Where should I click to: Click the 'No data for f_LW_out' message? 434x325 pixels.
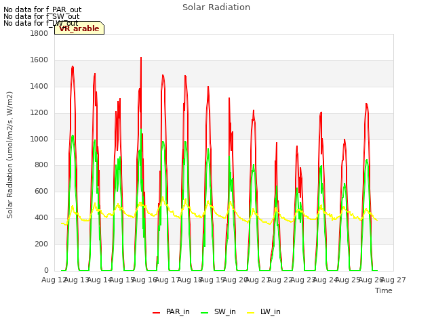tap(41, 23)
